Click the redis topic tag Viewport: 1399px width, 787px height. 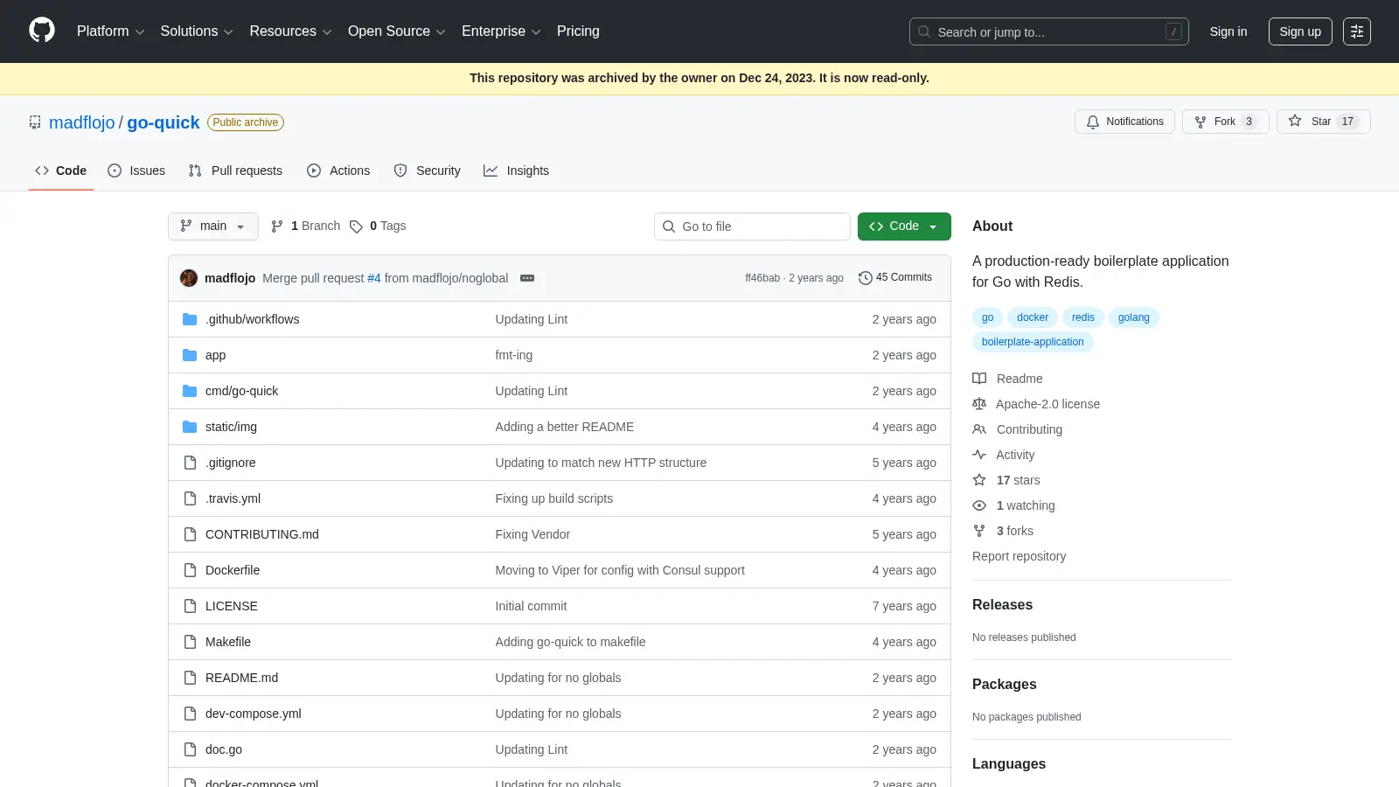[x=1083, y=317]
